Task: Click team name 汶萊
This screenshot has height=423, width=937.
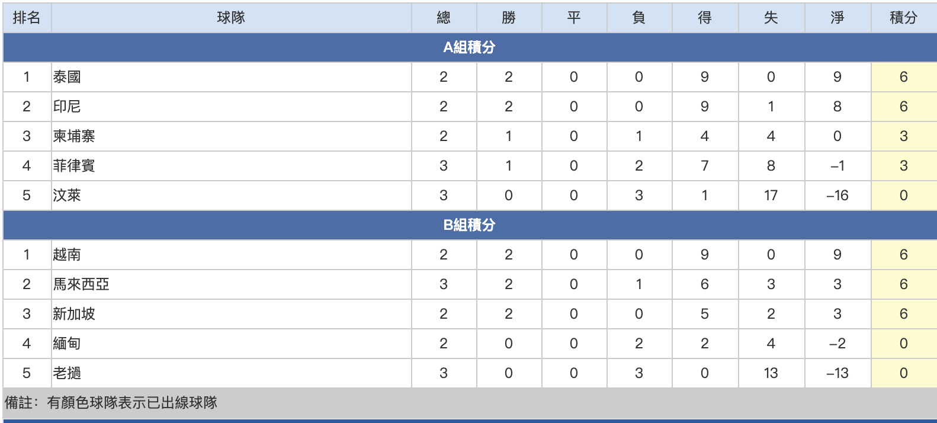Action: 67,196
